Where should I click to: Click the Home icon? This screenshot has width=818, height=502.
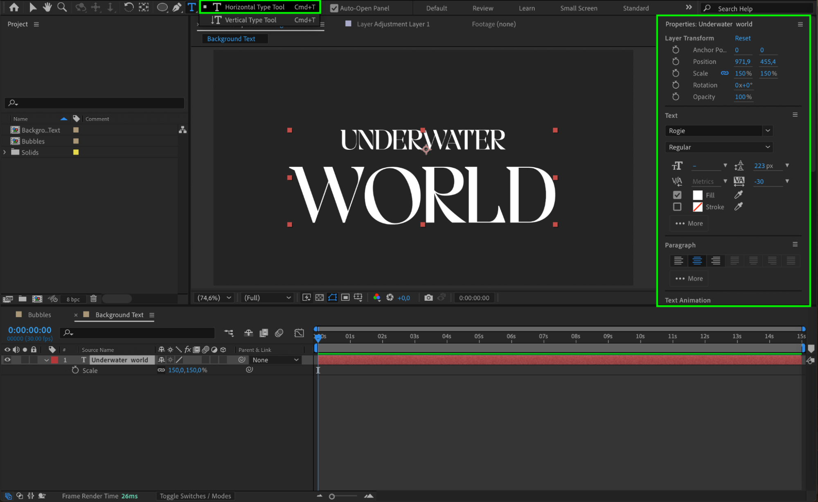click(14, 7)
